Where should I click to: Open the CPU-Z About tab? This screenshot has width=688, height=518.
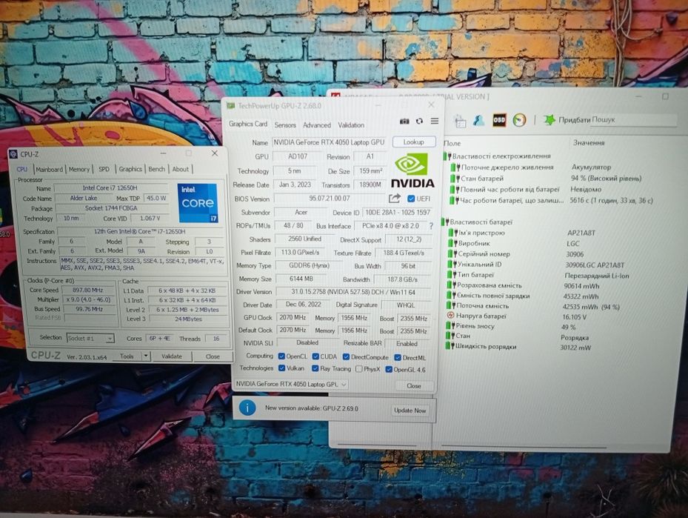[x=181, y=169]
